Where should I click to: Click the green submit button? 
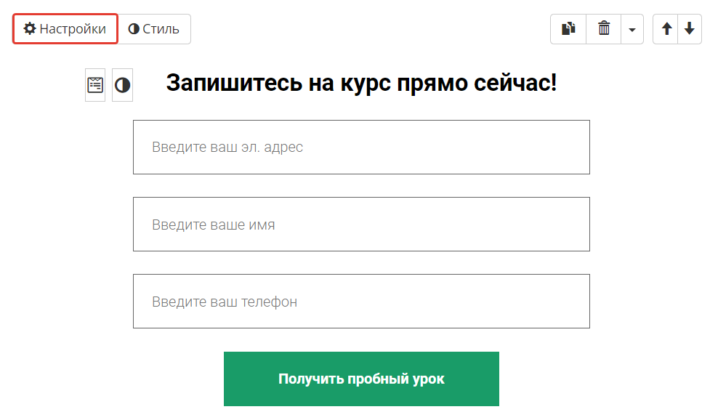[x=361, y=379]
